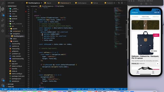Select the ESSENTIALS tab in simulator
The width and height of the screenshot is (164, 92).
(156, 17)
